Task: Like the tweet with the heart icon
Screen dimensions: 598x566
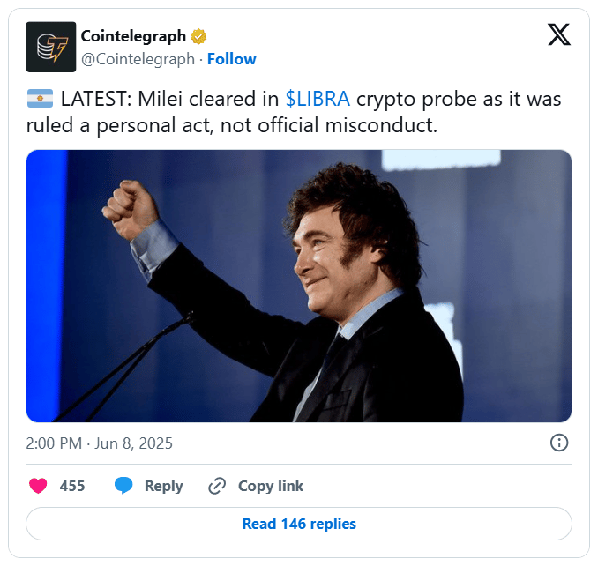Action: click(x=38, y=486)
